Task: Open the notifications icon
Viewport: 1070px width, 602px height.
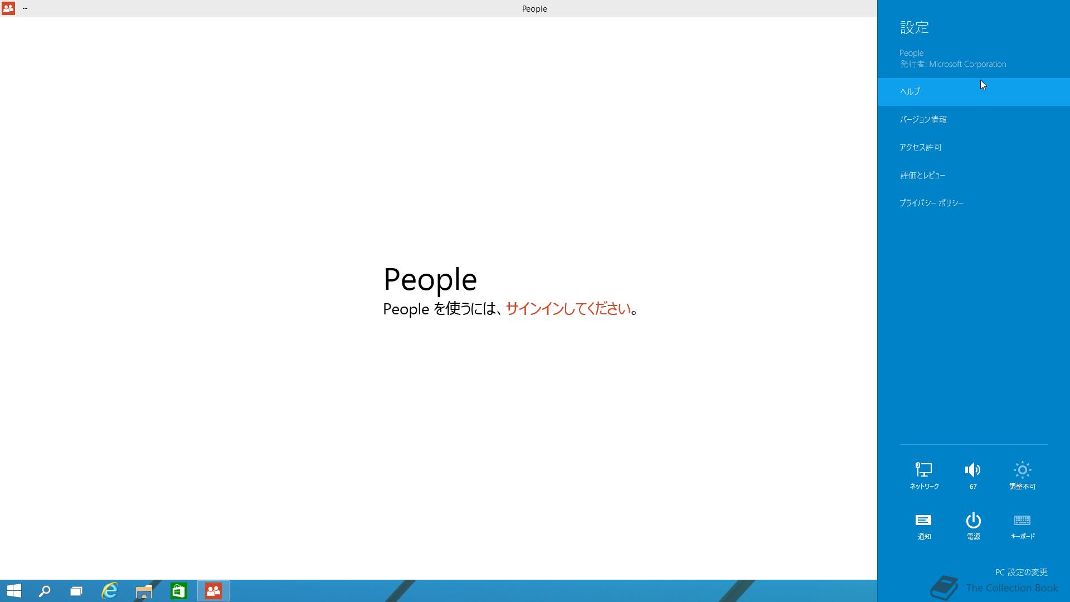Action: click(x=923, y=521)
